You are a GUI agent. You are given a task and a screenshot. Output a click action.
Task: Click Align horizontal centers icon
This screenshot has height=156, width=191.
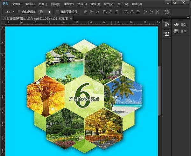tap(110, 12)
